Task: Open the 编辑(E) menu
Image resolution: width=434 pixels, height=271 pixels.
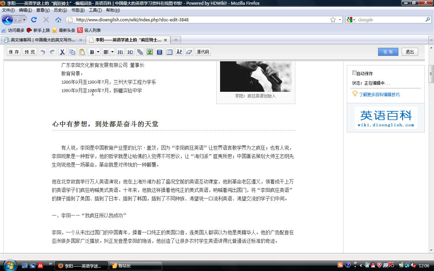Action: click(25, 10)
